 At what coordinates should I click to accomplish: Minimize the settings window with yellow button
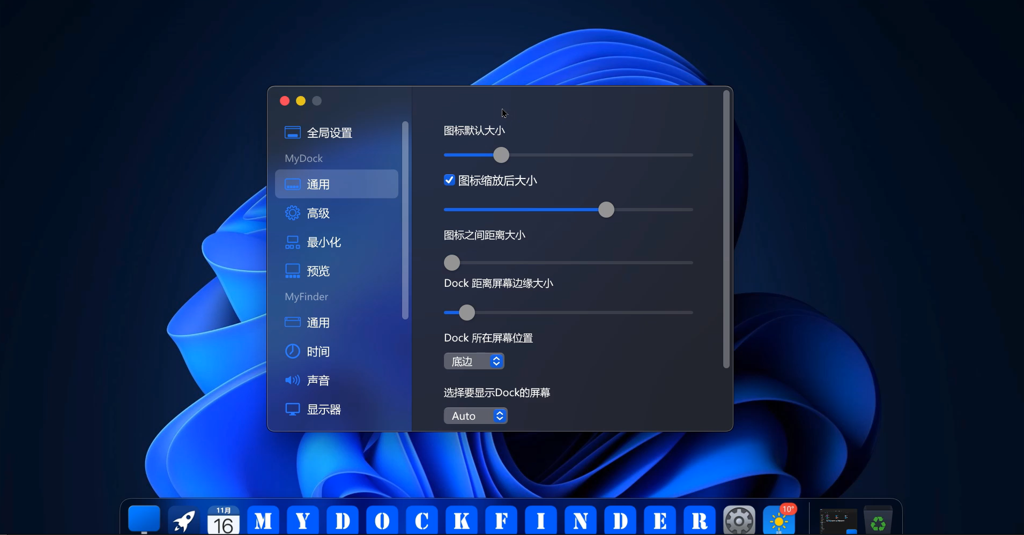pos(301,101)
